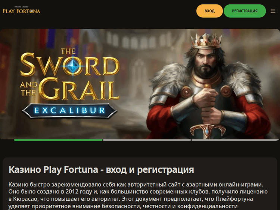Switch to the third banner slide indicator

coord(235,140)
